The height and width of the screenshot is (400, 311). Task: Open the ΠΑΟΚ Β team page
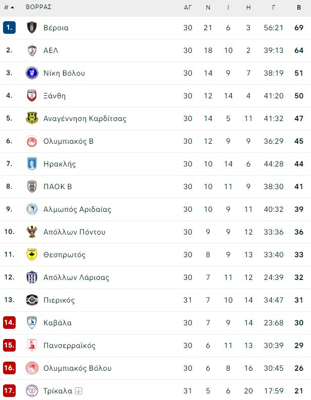coord(58,187)
